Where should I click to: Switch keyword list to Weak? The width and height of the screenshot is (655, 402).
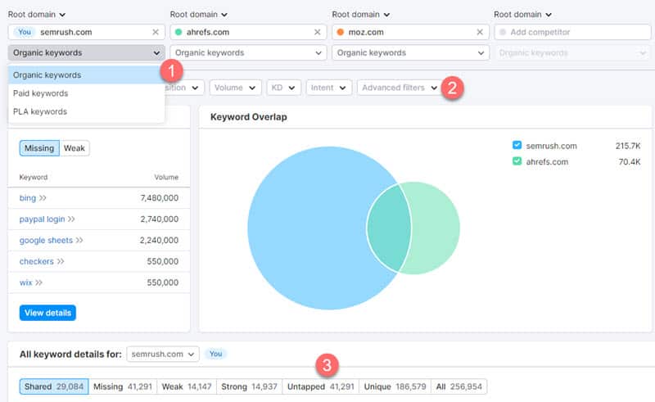point(75,148)
